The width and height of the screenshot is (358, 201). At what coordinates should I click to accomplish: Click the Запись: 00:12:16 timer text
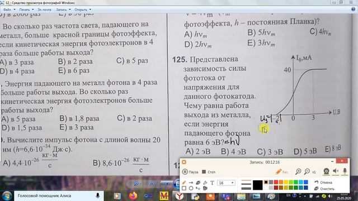[x=265, y=162]
